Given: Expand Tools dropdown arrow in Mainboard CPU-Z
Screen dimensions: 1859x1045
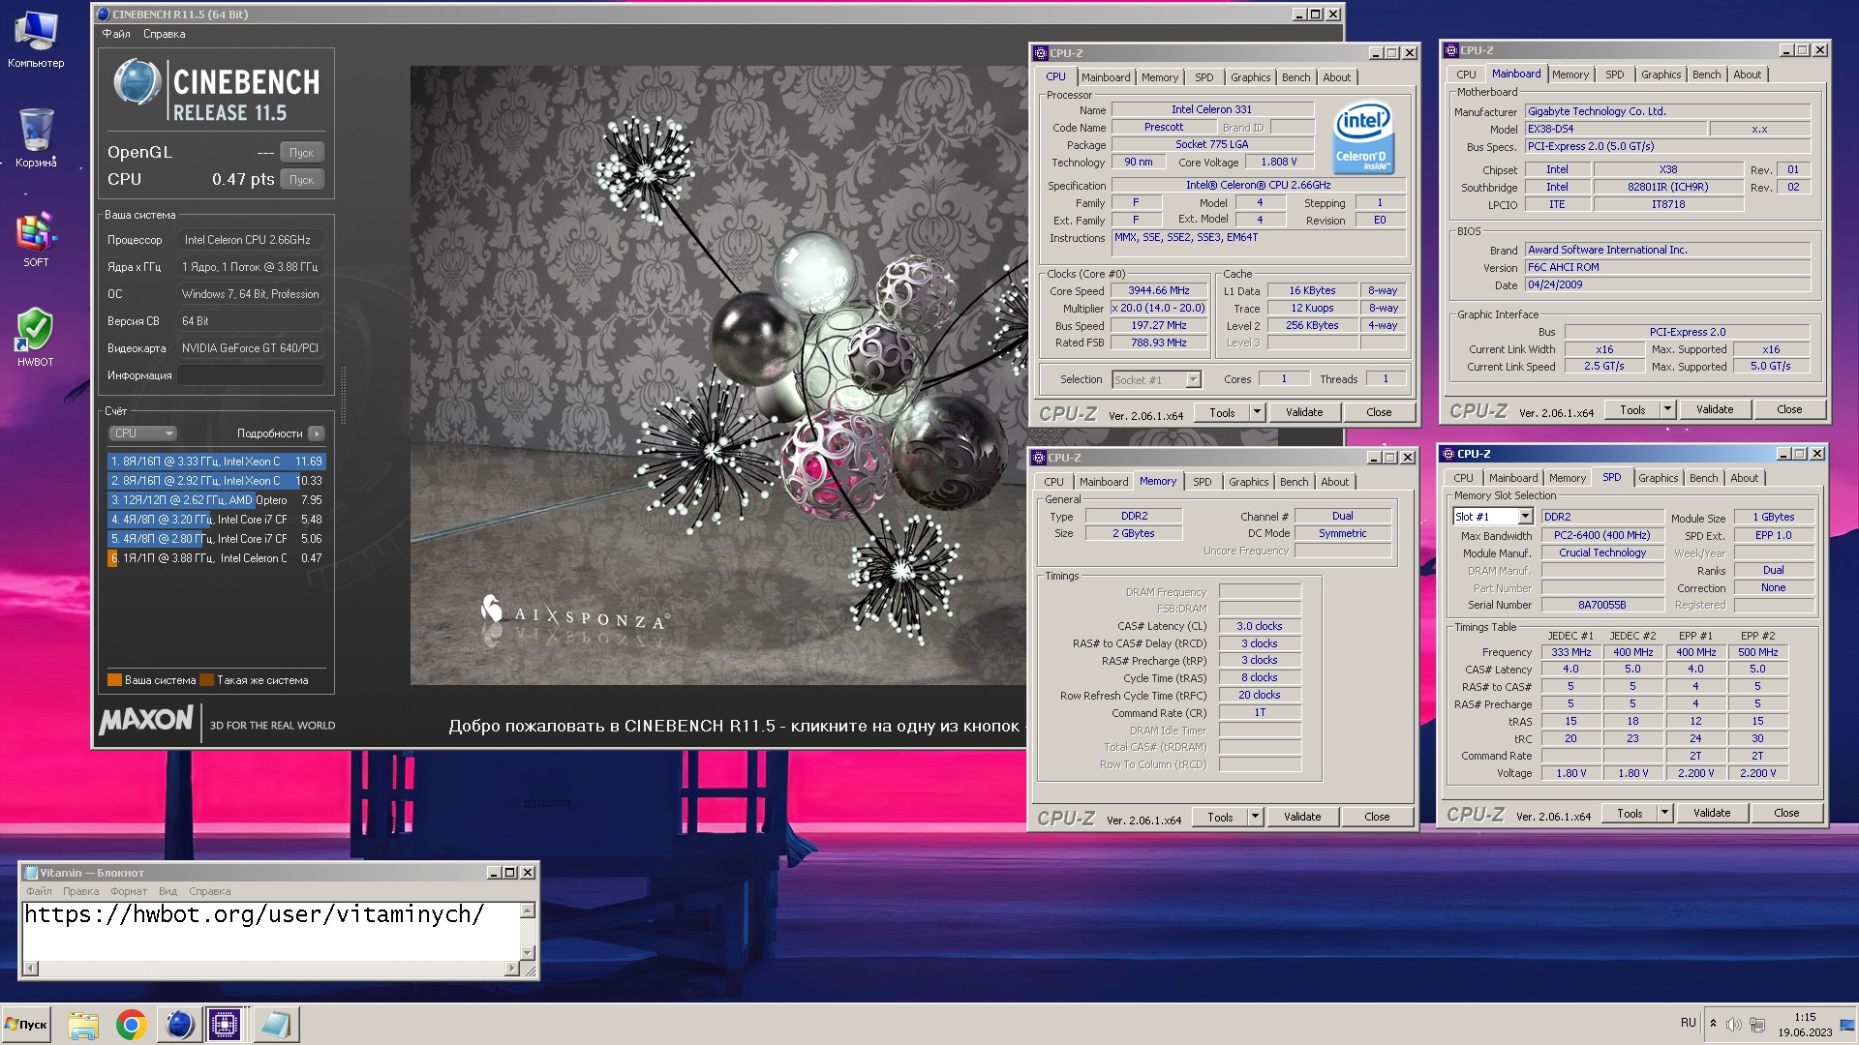Looking at the screenshot, I should click(1667, 409).
